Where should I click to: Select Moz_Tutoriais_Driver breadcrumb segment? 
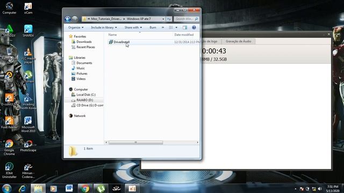106,19
